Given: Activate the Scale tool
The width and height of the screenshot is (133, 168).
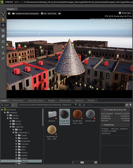Looking at the screenshot, I should (3, 36).
